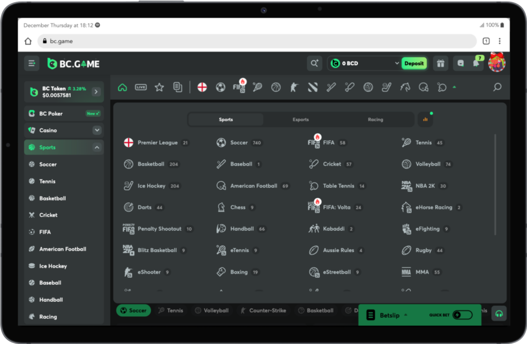Select the Counter-Strike chip in the bottom bar

[x=263, y=311]
